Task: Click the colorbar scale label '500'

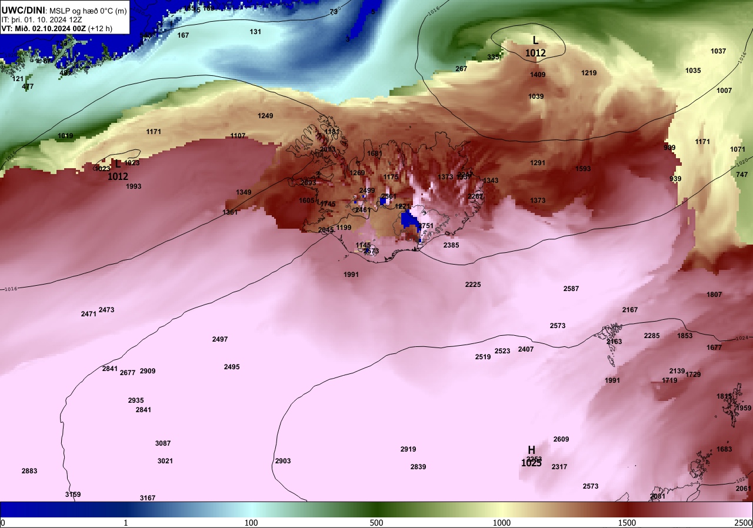Action: (x=376, y=523)
